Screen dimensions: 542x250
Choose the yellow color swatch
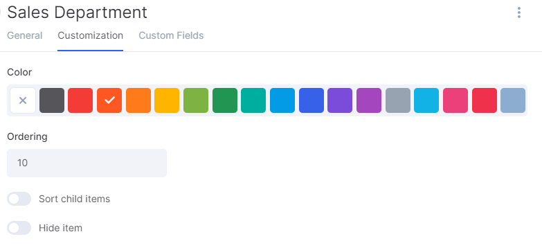(167, 100)
